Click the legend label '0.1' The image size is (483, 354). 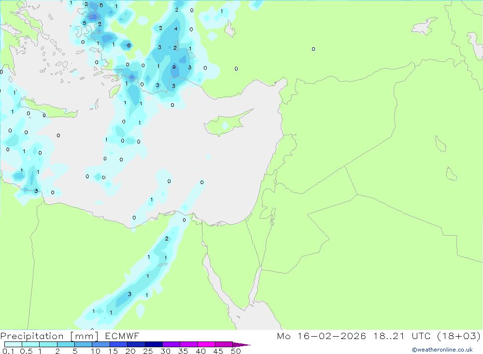8,351
